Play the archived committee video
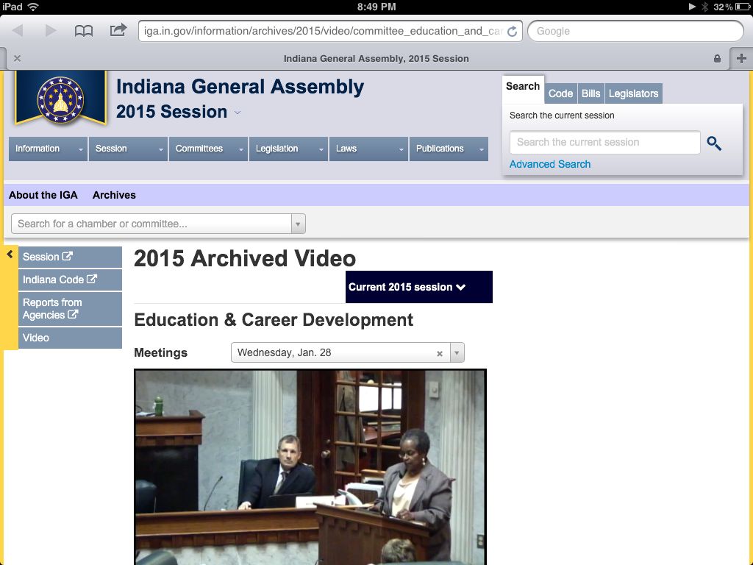Image resolution: width=753 pixels, height=565 pixels. tap(310, 467)
